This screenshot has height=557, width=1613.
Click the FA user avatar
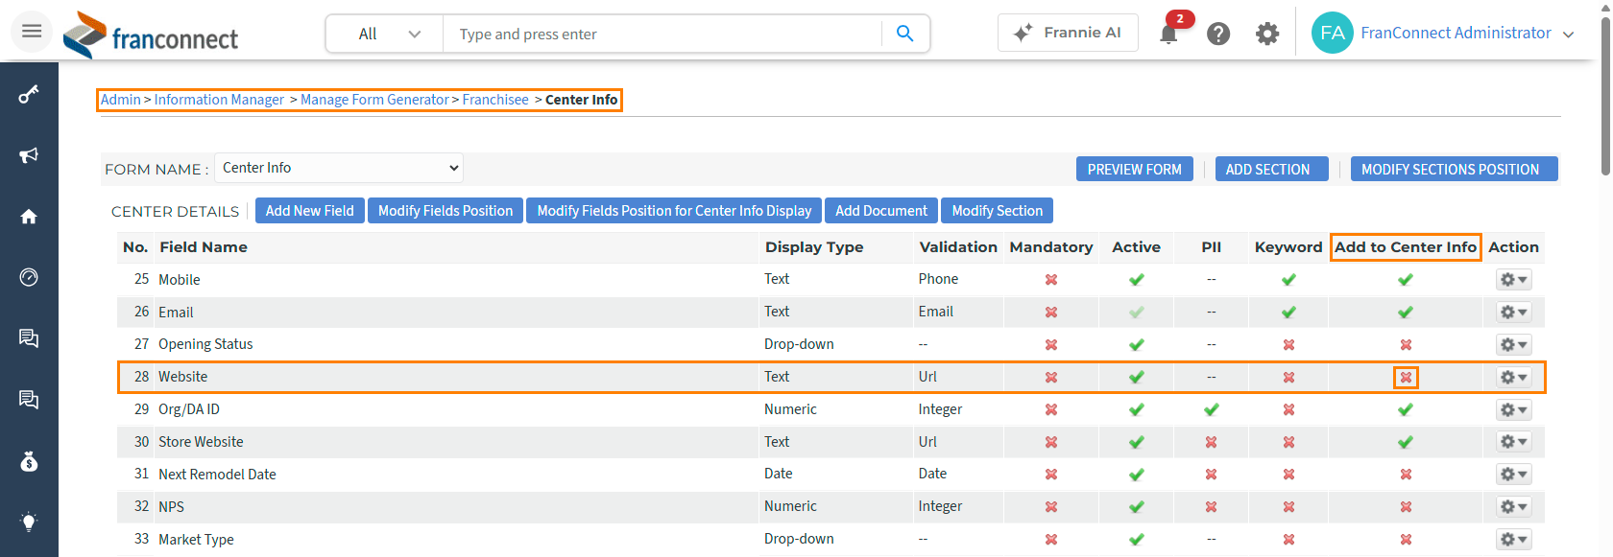pos(1333,33)
